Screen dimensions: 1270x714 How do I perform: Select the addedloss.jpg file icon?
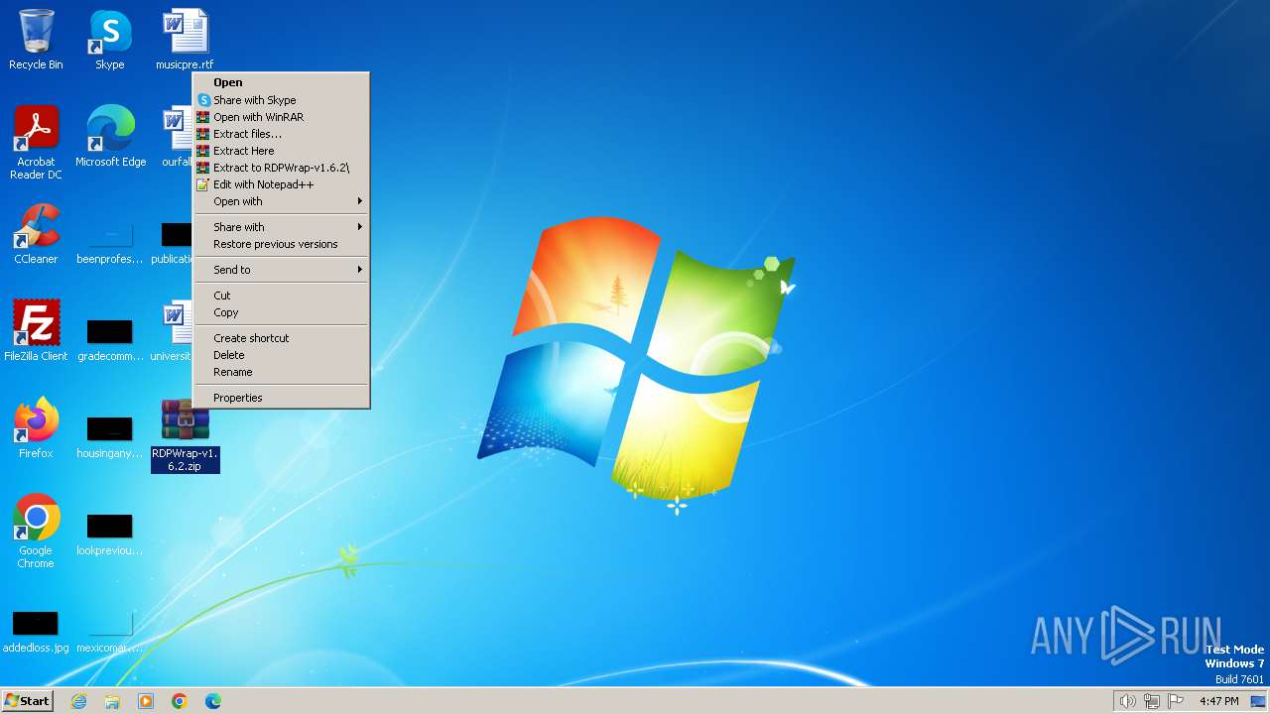click(x=36, y=631)
